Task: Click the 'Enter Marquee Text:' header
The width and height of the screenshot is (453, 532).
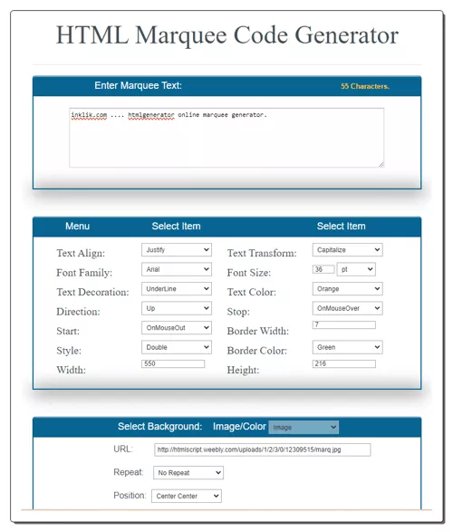Action: pos(138,85)
